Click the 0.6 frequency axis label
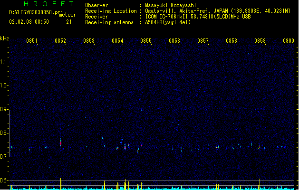 coord(4,180)
